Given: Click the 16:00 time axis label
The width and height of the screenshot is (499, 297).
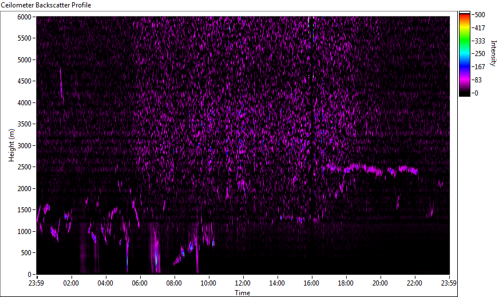Looking at the screenshot, I should (x=311, y=283).
